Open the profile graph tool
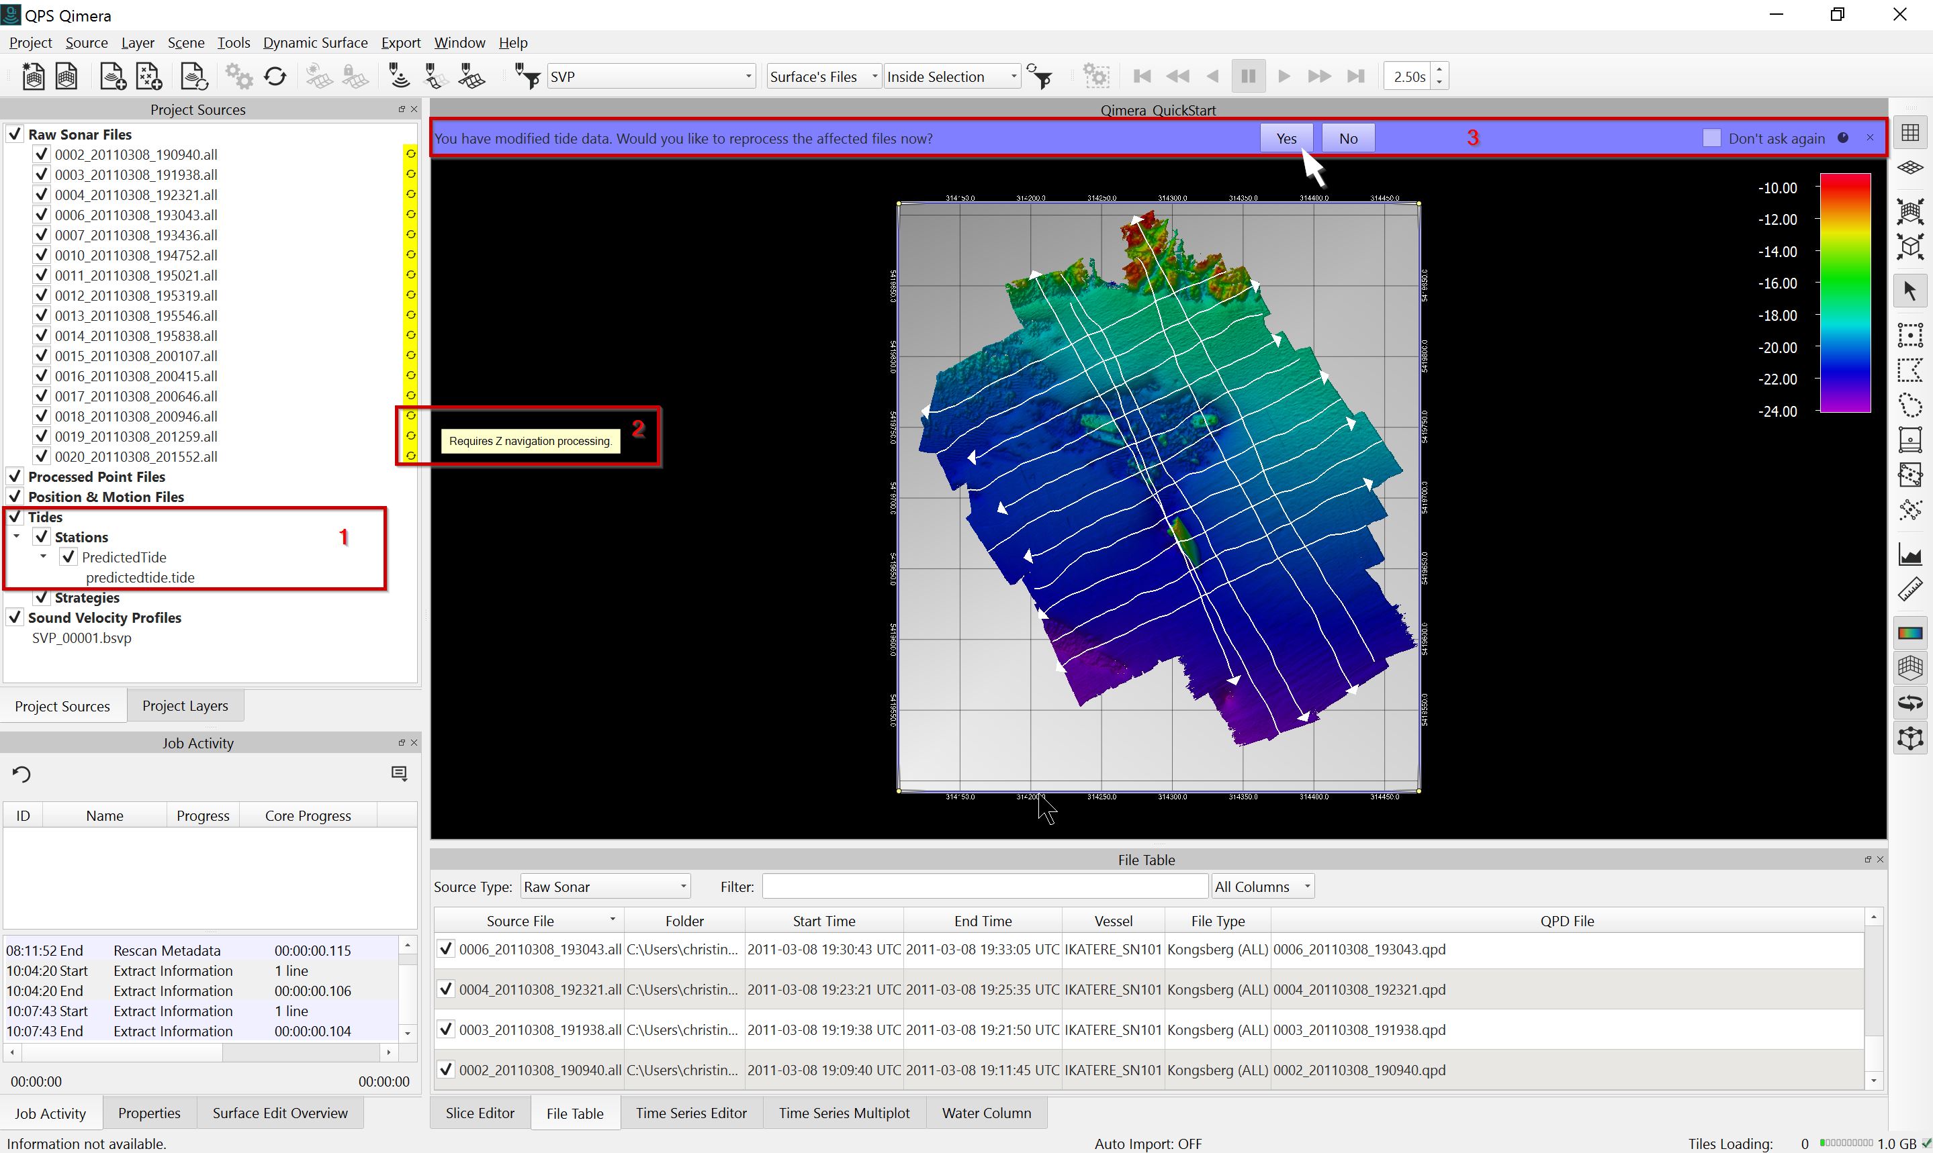The height and width of the screenshot is (1153, 1933). pyautogui.click(x=1909, y=555)
